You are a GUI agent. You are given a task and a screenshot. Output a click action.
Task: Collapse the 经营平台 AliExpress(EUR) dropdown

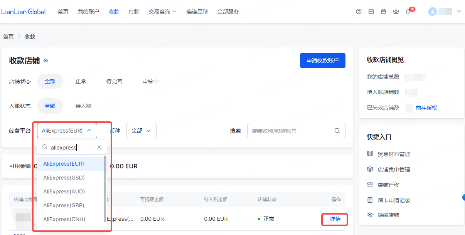(x=67, y=131)
